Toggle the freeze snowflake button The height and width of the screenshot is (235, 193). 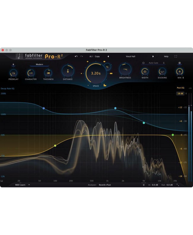pyautogui.click(x=179, y=63)
